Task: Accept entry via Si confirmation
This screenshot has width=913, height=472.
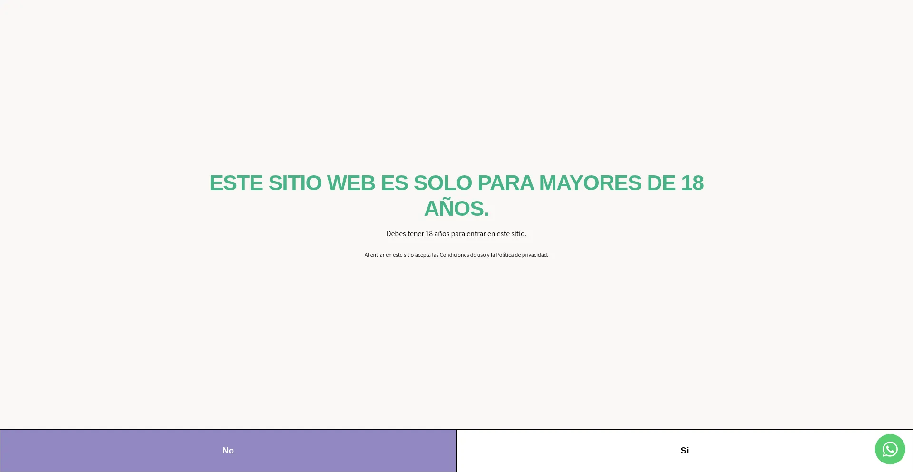Action: [x=685, y=450]
